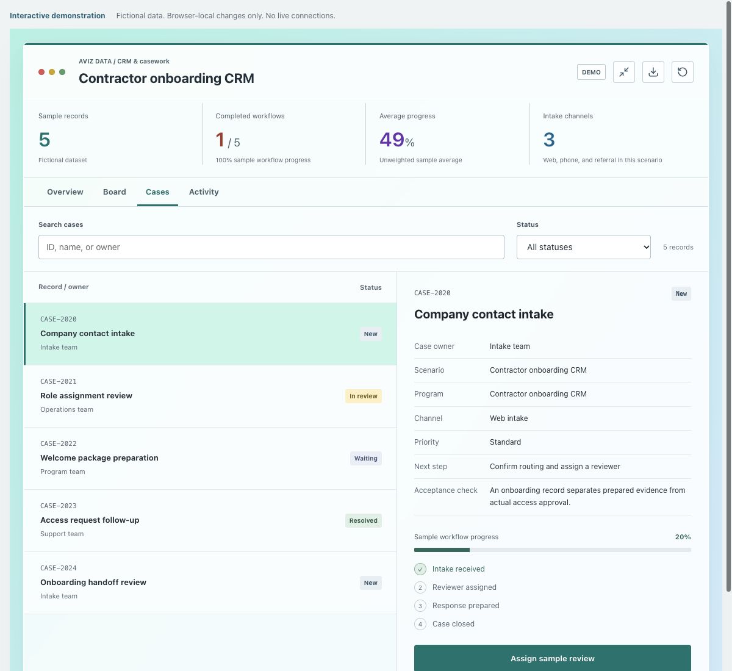The height and width of the screenshot is (671, 732).
Task: Click Company contact intake detail heading
Action: pos(484,314)
